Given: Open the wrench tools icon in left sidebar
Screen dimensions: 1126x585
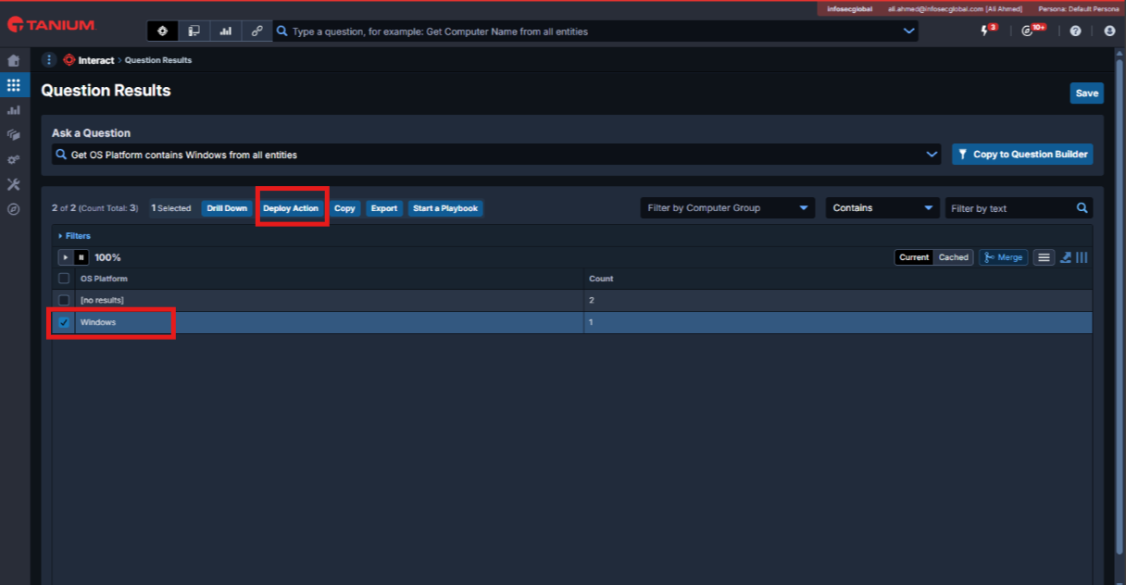Looking at the screenshot, I should pyautogui.click(x=13, y=184).
